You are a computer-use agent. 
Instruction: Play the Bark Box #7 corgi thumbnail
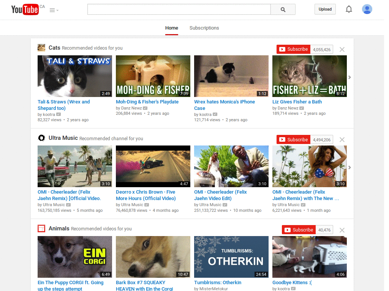(153, 257)
